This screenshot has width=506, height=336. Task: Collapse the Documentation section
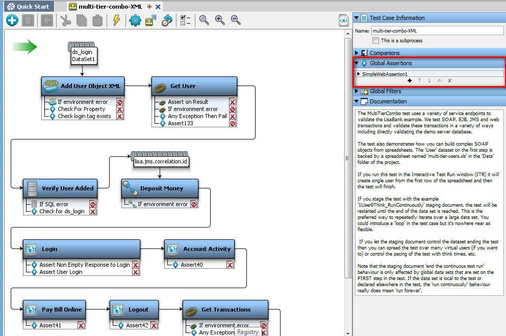coord(357,101)
